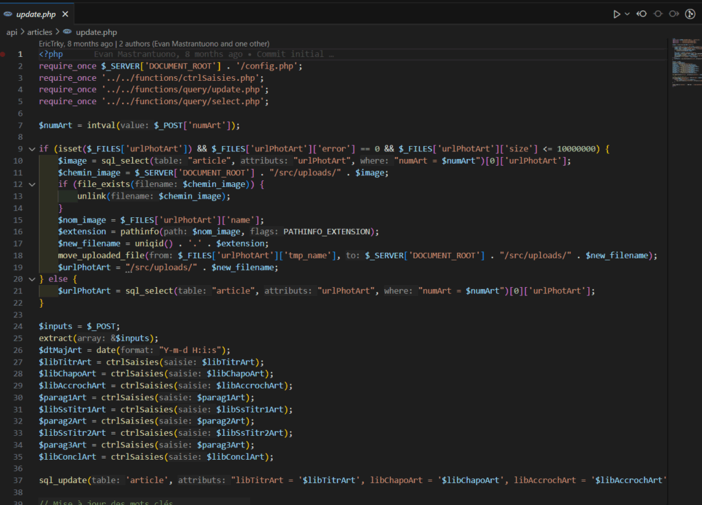
Task: Go to next change icon
Action: [674, 14]
